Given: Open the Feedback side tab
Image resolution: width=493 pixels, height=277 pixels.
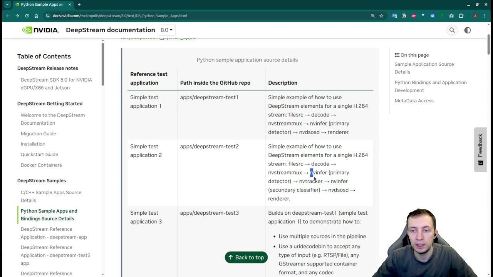Looking at the screenshot, I should (x=480, y=150).
